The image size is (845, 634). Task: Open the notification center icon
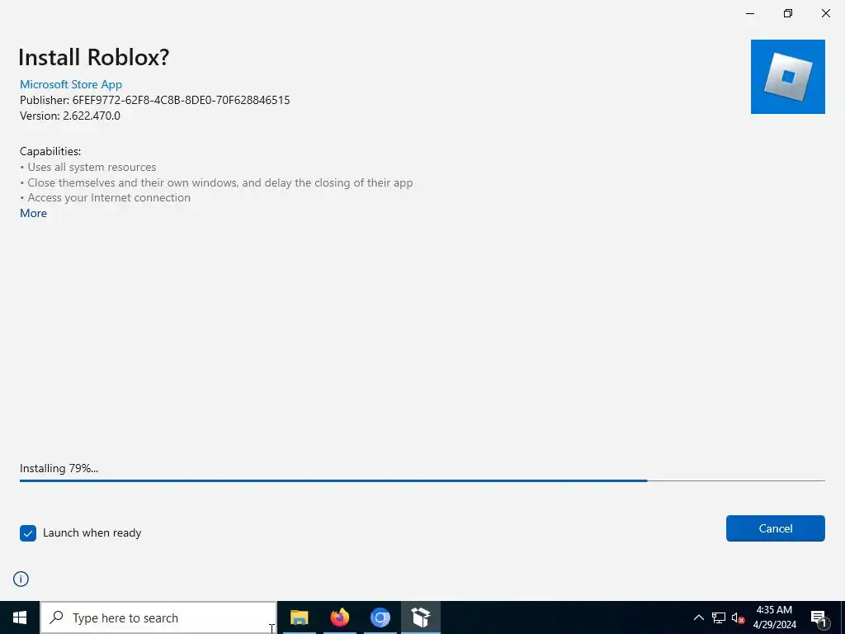pos(819,617)
